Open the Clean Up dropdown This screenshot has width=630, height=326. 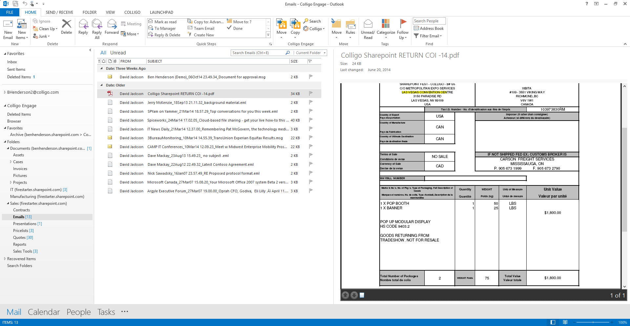tap(45, 29)
